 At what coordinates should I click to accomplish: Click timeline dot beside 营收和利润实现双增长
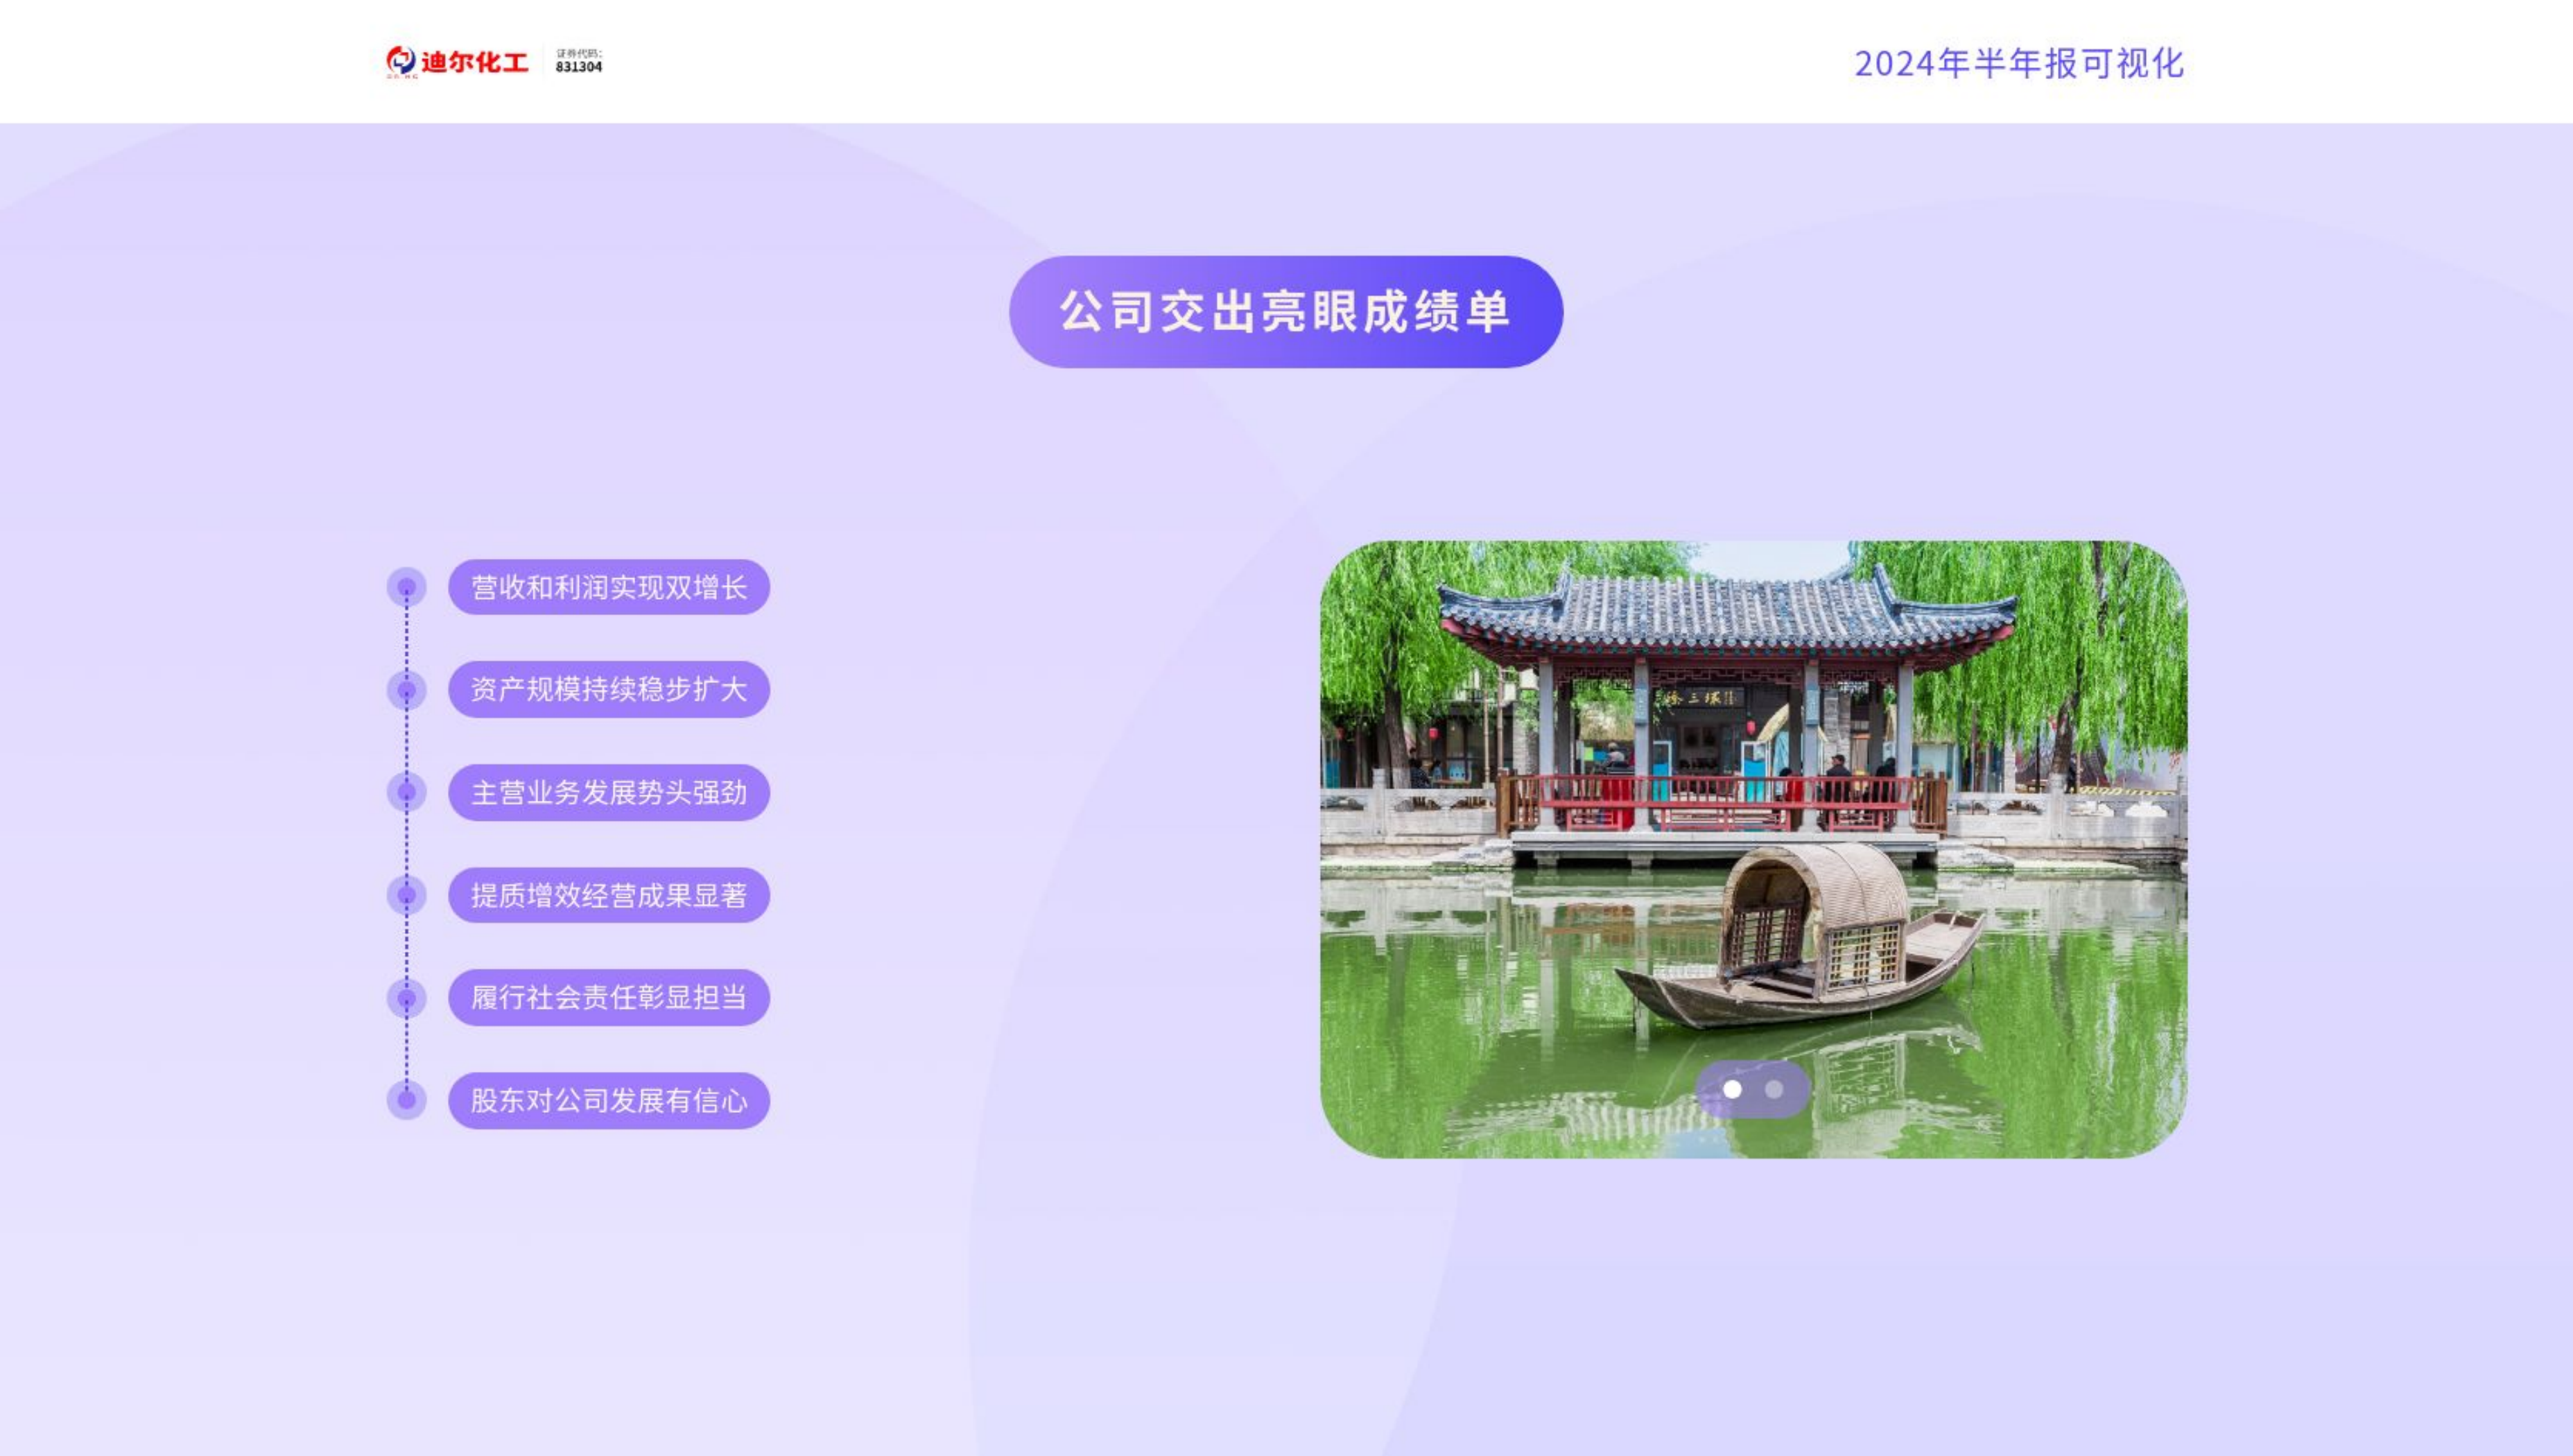click(x=407, y=587)
